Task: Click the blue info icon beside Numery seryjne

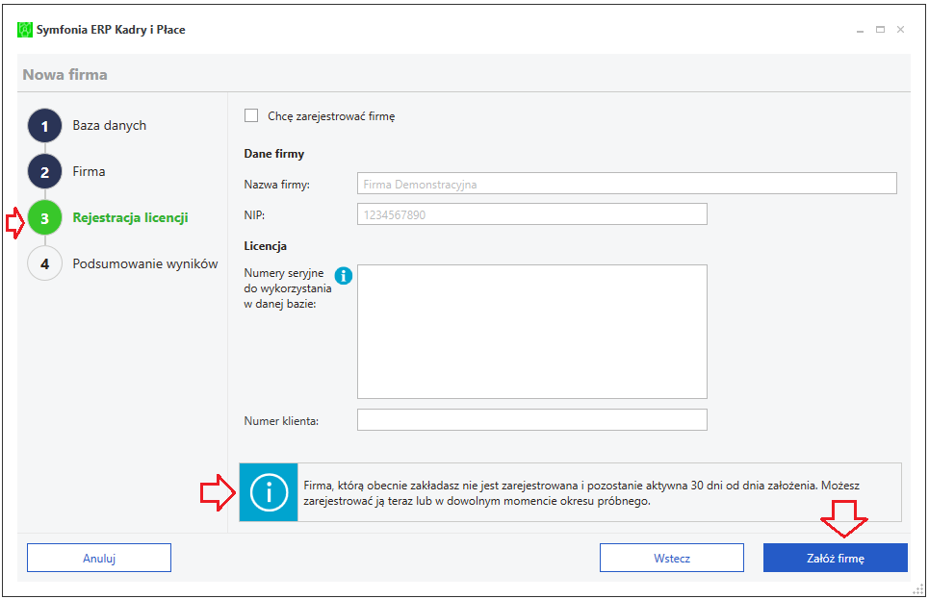Action: (x=343, y=275)
